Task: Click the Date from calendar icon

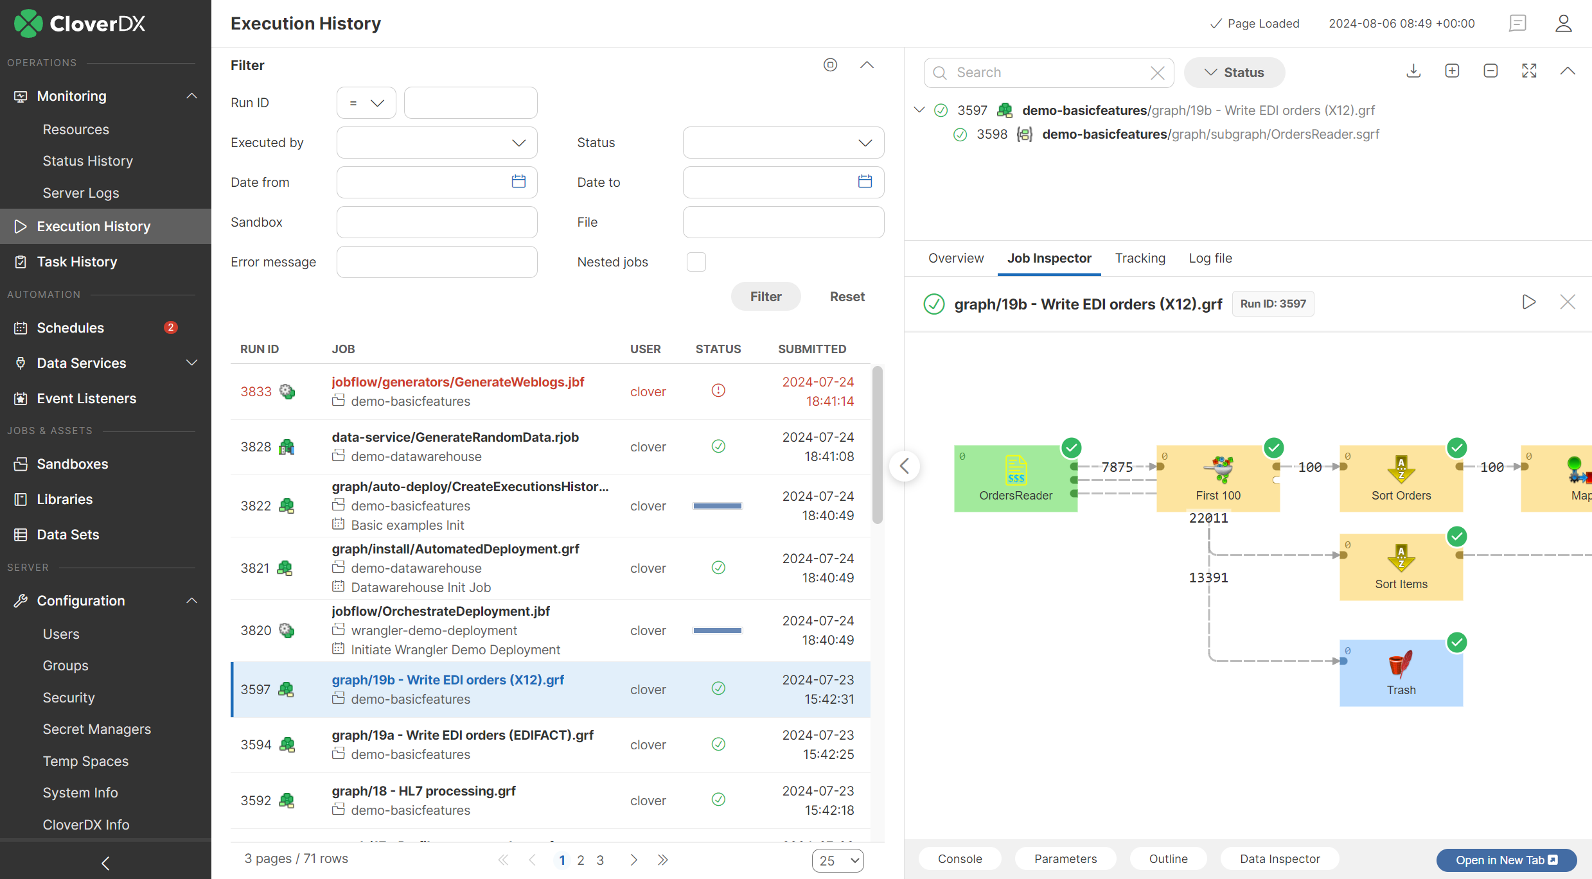Action: click(x=518, y=182)
